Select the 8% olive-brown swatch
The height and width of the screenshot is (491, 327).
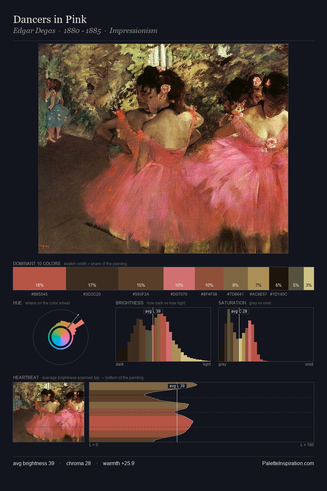(236, 279)
